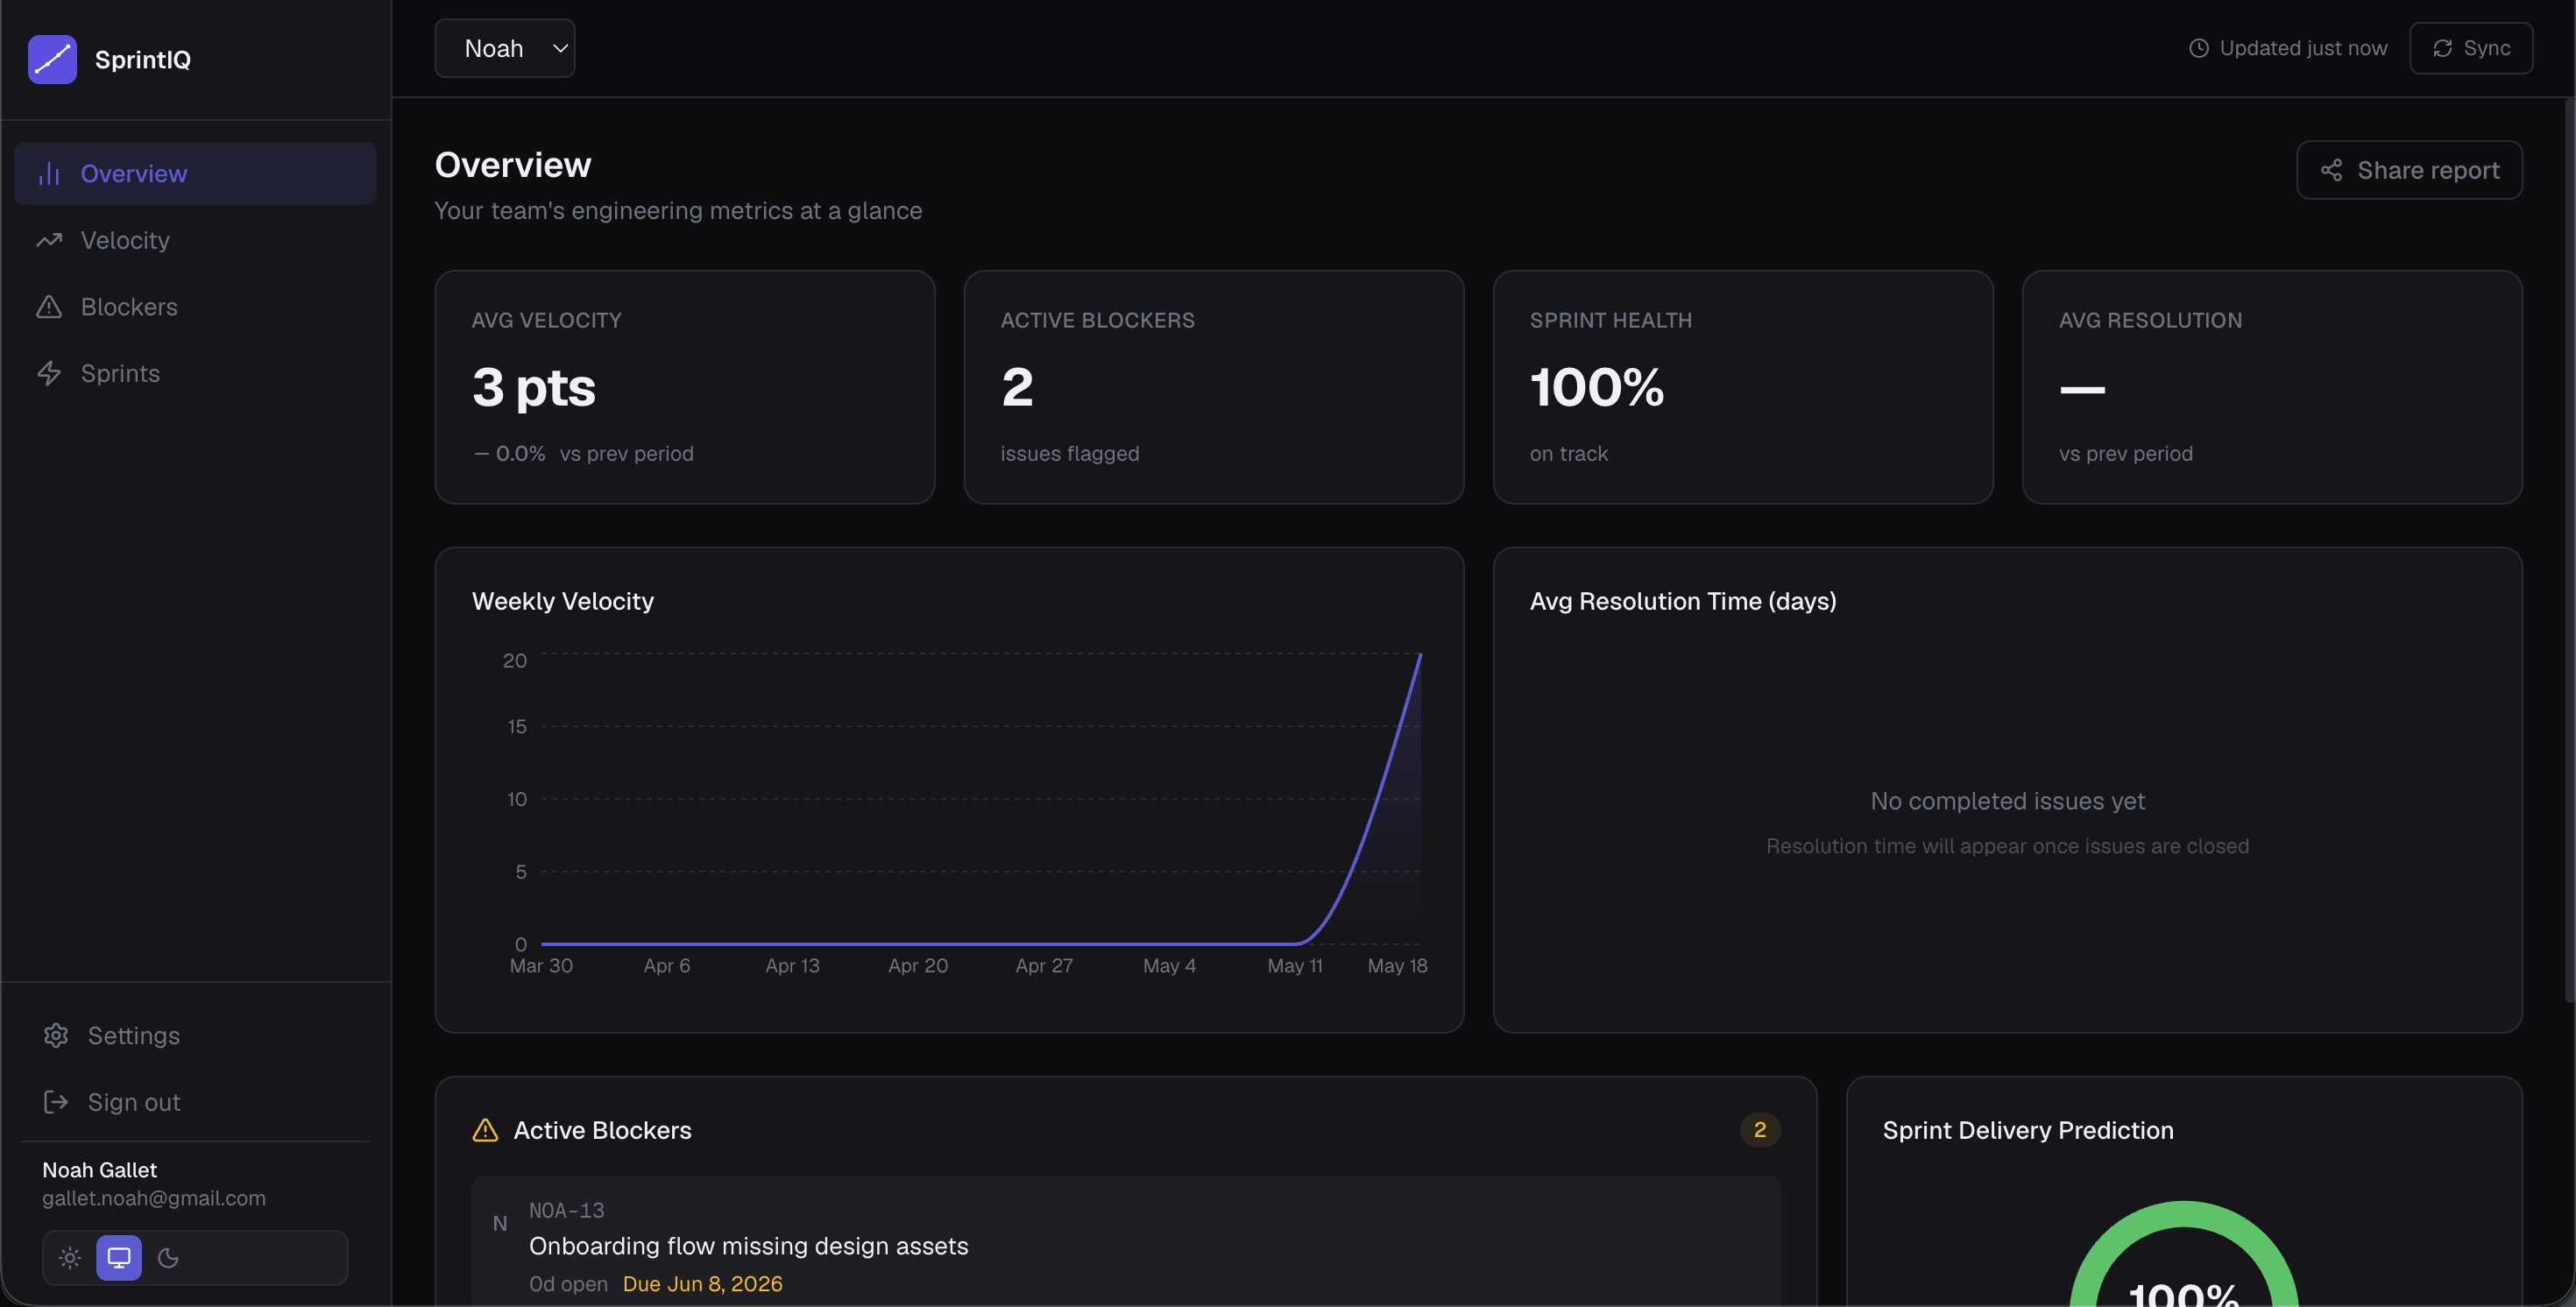The image size is (2576, 1307).
Task: Click the Apr 20 axis label
Action: pos(918,966)
